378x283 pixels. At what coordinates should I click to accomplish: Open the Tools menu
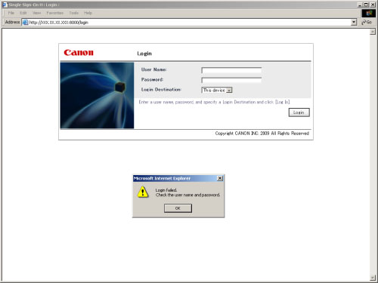74,13
